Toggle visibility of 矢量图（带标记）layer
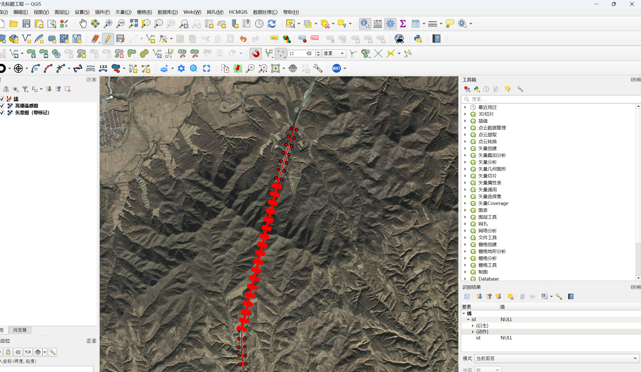 [2, 112]
